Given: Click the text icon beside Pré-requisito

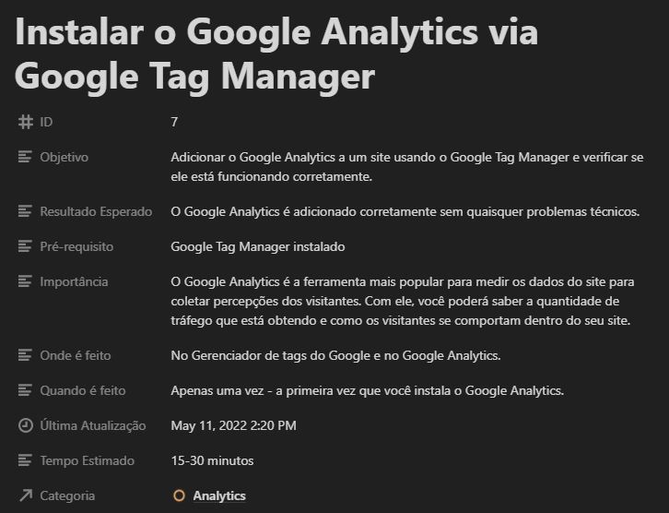Looking at the screenshot, I should click(25, 246).
